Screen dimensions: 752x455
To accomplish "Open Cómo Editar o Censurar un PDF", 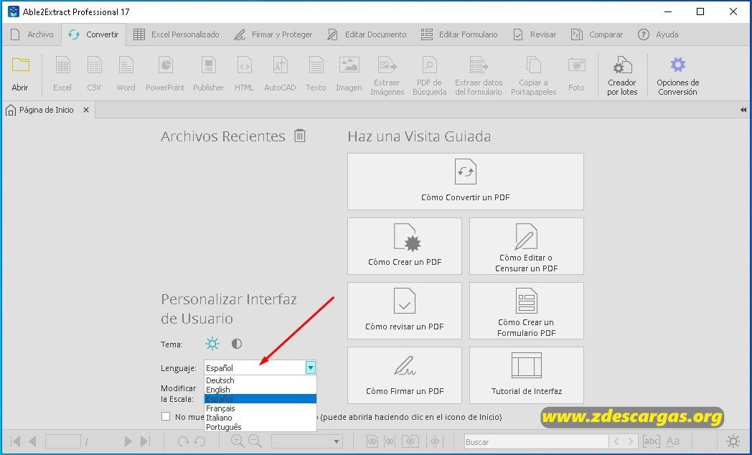I will [527, 246].
